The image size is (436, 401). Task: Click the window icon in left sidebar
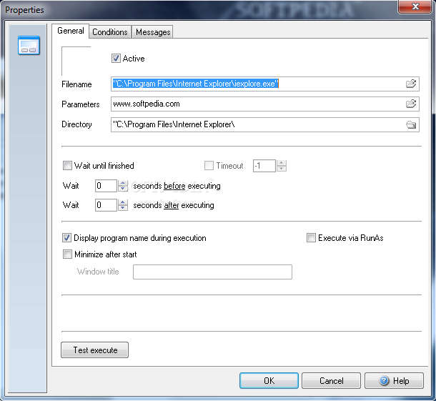(x=29, y=45)
